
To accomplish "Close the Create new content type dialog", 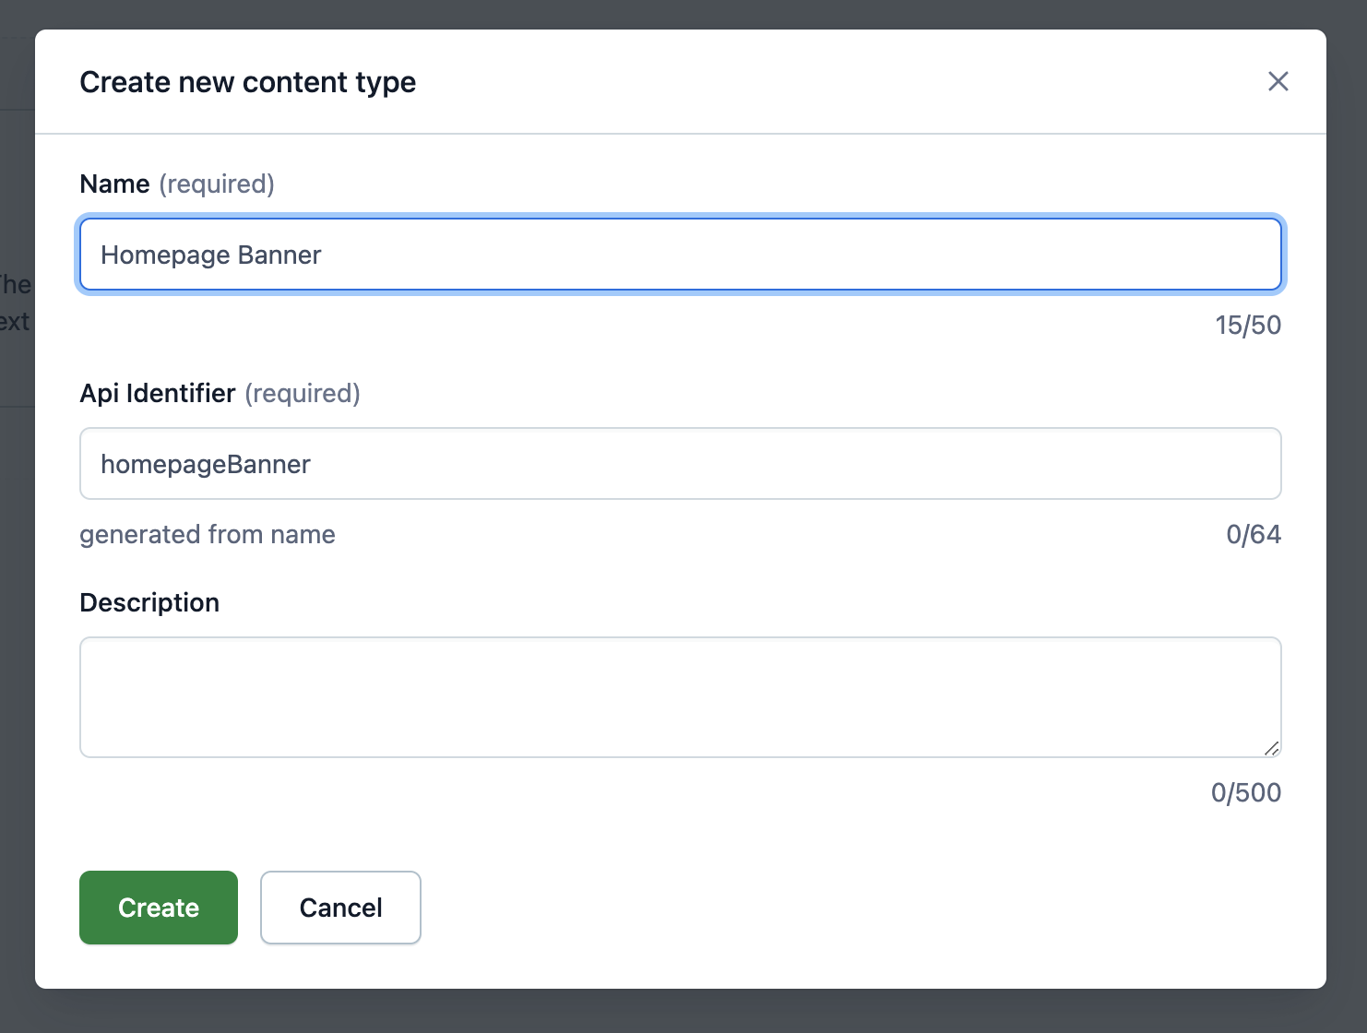I will [1278, 81].
